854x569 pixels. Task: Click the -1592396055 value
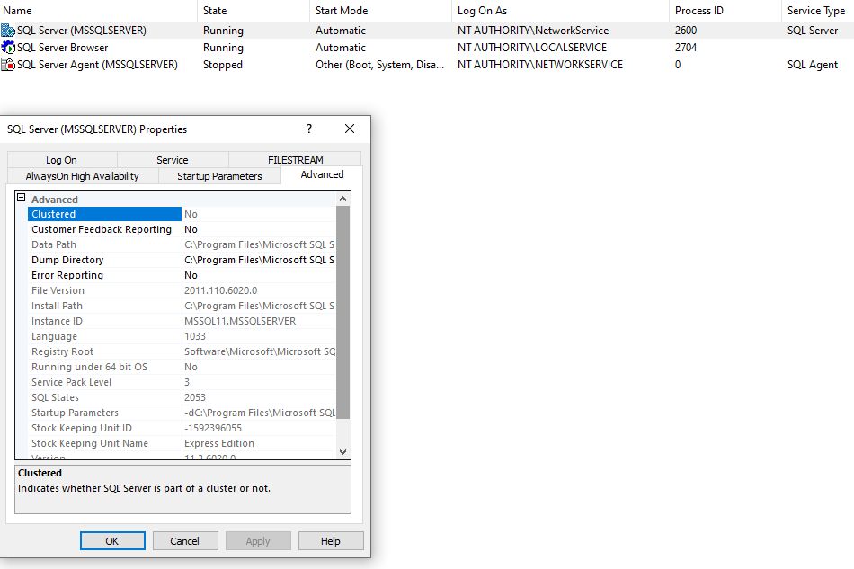tap(213, 428)
